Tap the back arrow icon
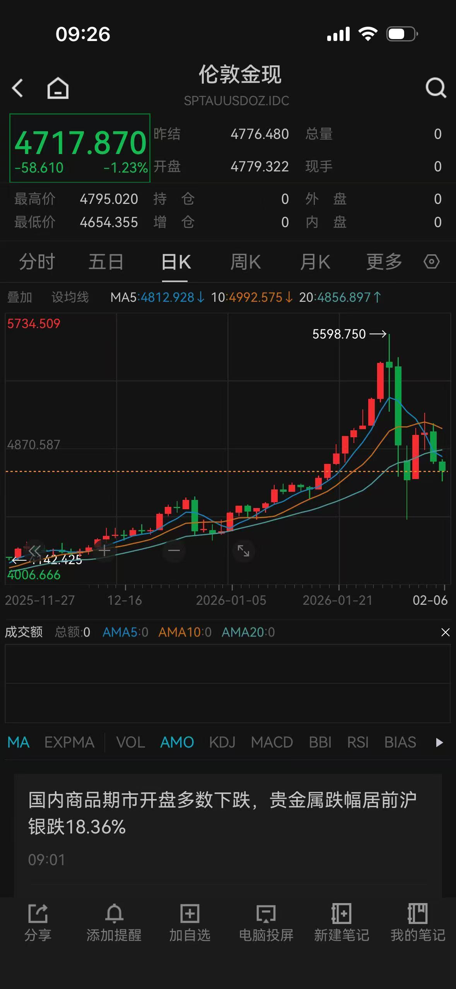 pos(18,88)
